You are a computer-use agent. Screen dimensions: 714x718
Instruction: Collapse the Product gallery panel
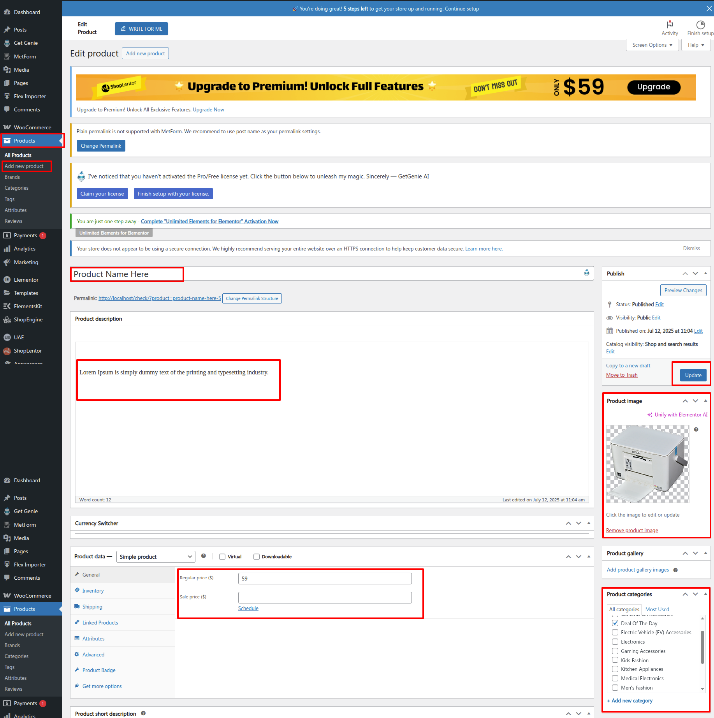[705, 553]
